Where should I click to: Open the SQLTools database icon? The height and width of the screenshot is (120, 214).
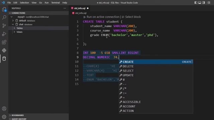pos(4,59)
